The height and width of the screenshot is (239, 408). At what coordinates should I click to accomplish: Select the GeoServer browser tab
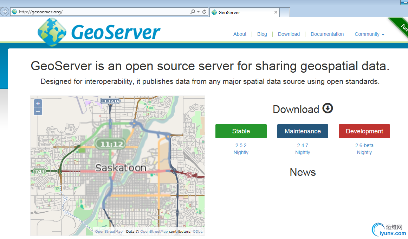click(244, 12)
